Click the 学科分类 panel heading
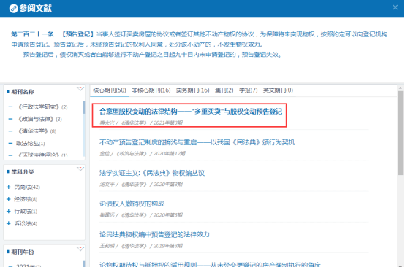 [22, 172]
